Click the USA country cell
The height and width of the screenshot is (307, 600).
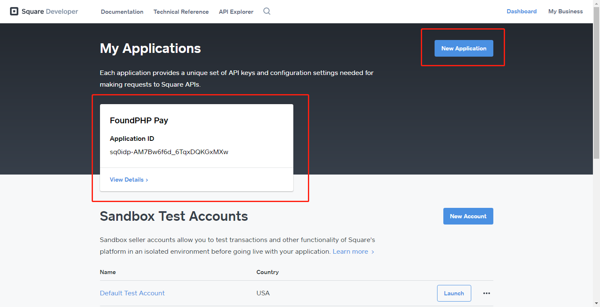263,293
